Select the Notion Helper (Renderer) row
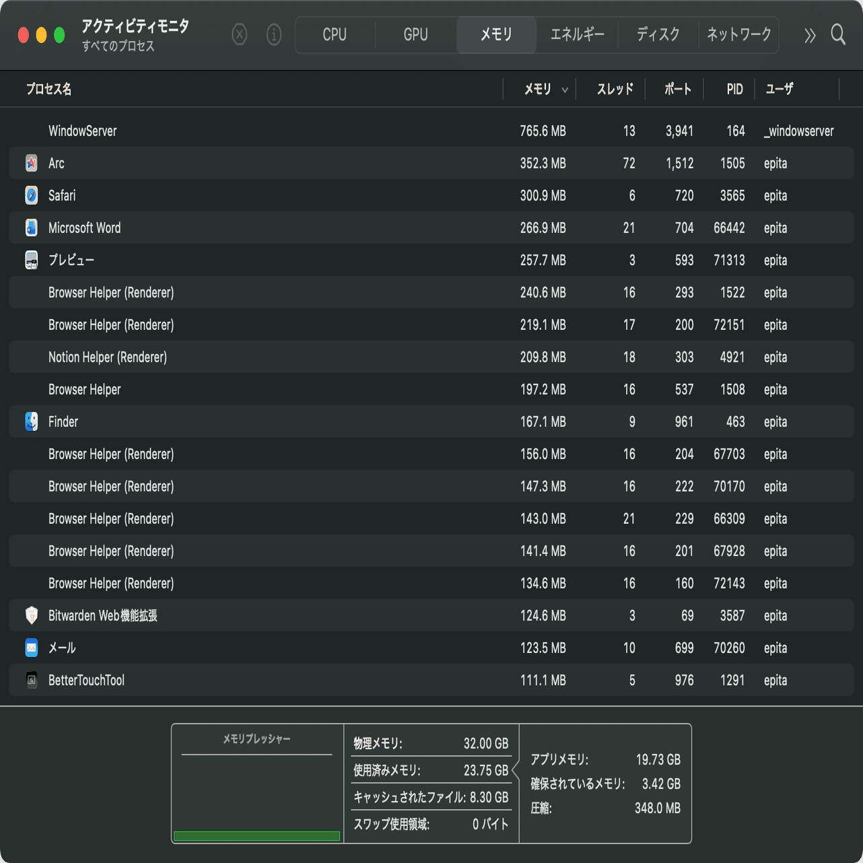Image resolution: width=863 pixels, height=863 pixels. tap(431, 357)
